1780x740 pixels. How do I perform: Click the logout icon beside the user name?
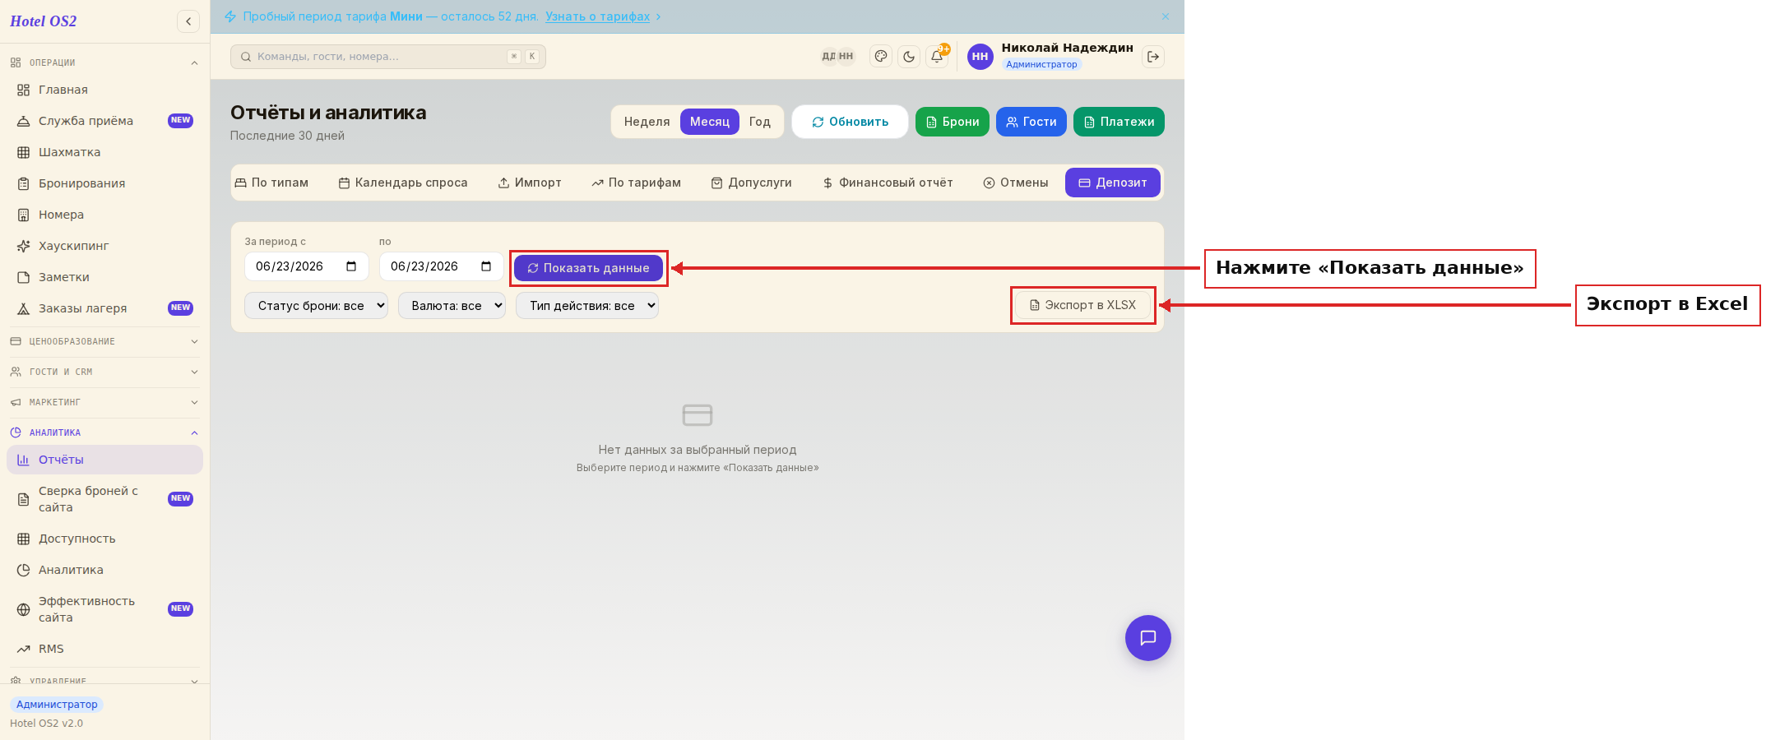1153,57
